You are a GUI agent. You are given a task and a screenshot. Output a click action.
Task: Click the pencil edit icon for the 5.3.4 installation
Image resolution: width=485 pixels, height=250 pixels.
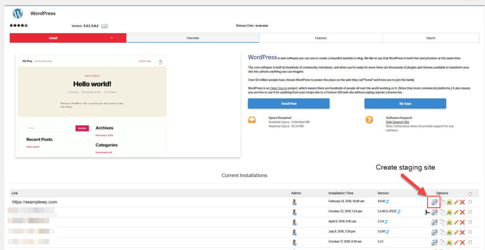[x=456, y=222]
